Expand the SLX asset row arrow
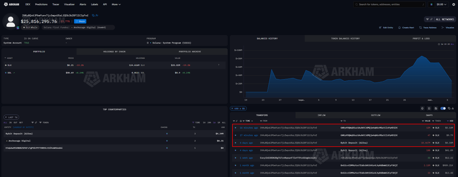This screenshot has width=458, height=177. (219, 65)
